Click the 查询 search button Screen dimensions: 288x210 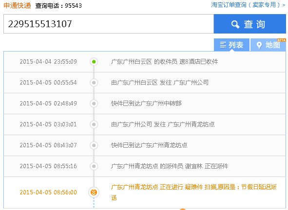click(250, 24)
